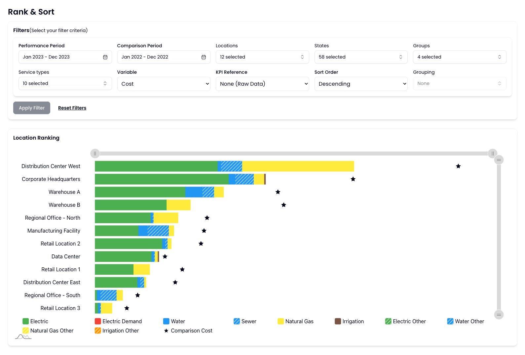Click Regional Office - North star marker
This screenshot has height=355, width=525.
pyautogui.click(x=207, y=218)
